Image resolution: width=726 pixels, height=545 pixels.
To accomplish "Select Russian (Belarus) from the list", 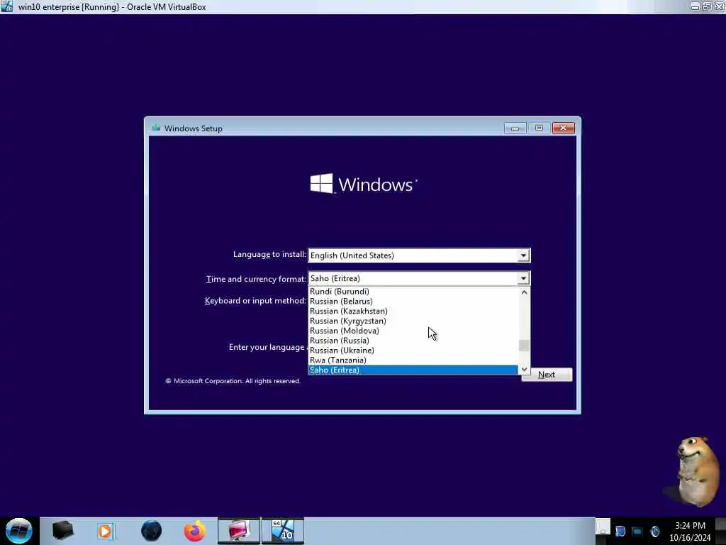I will click(413, 301).
